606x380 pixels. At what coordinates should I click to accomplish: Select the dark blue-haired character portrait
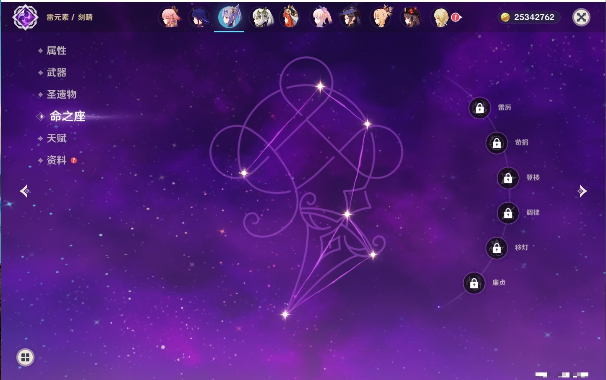click(x=199, y=17)
